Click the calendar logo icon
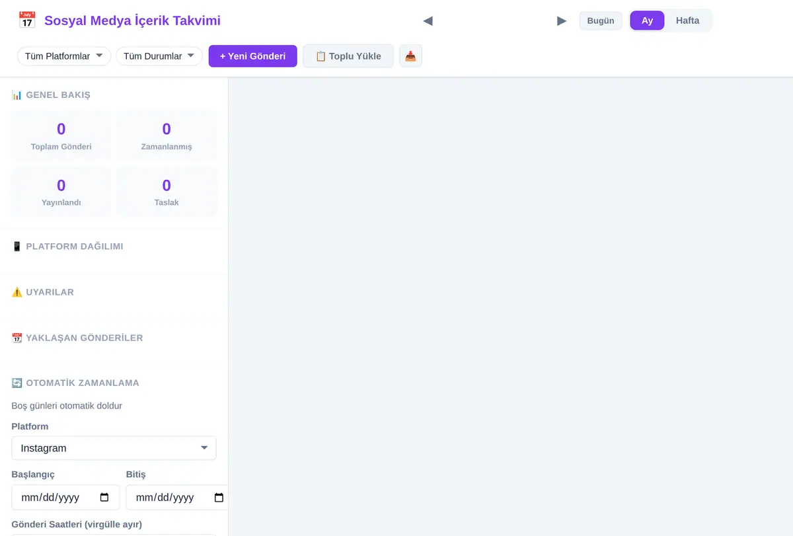This screenshot has width=793, height=536. 27,20
